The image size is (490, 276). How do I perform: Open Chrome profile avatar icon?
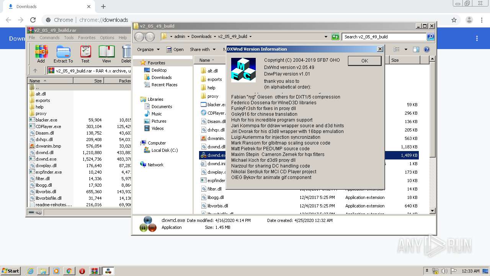tap(469, 20)
